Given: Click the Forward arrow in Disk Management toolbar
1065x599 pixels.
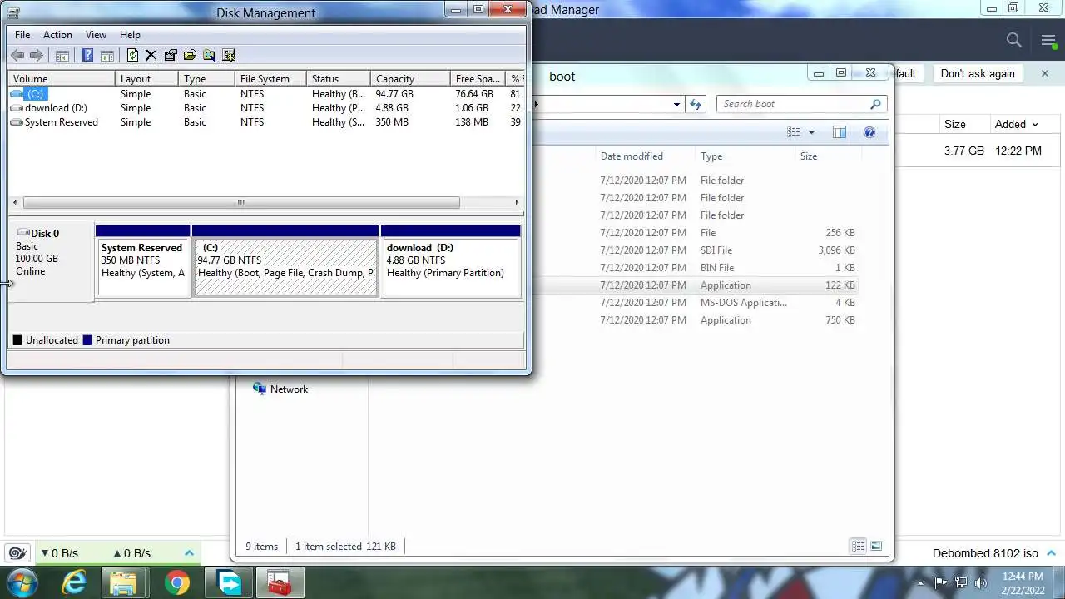Looking at the screenshot, I should point(36,55).
